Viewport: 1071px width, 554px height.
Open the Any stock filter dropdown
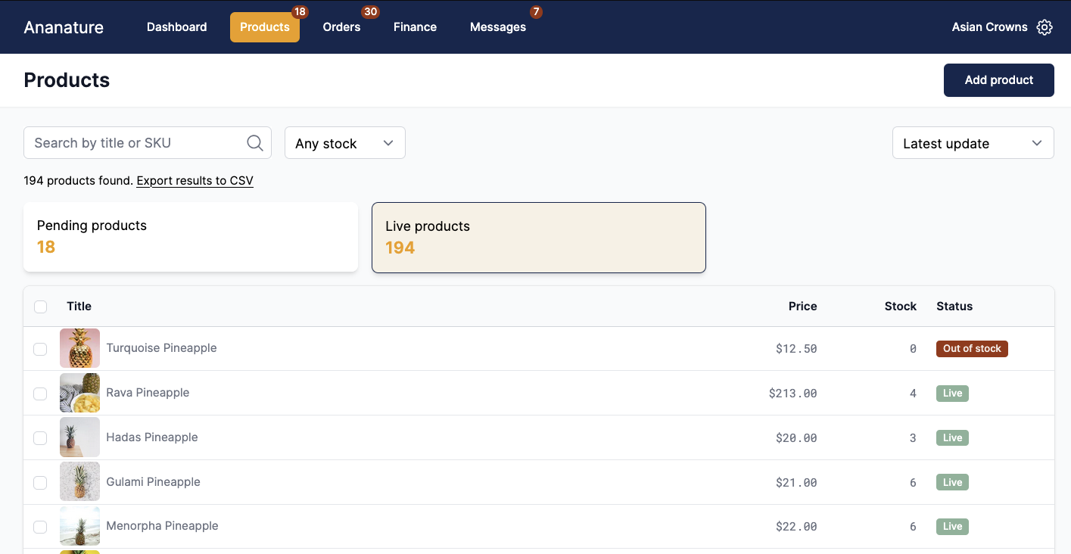[x=345, y=143]
